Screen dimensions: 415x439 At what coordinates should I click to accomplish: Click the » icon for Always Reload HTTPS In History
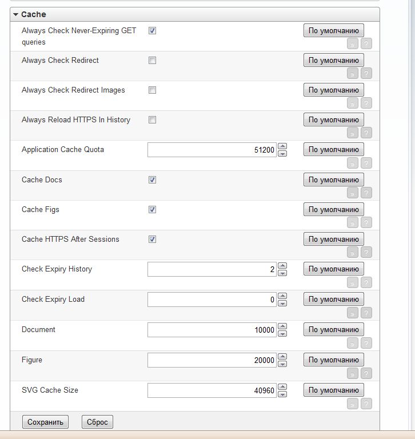353,133
